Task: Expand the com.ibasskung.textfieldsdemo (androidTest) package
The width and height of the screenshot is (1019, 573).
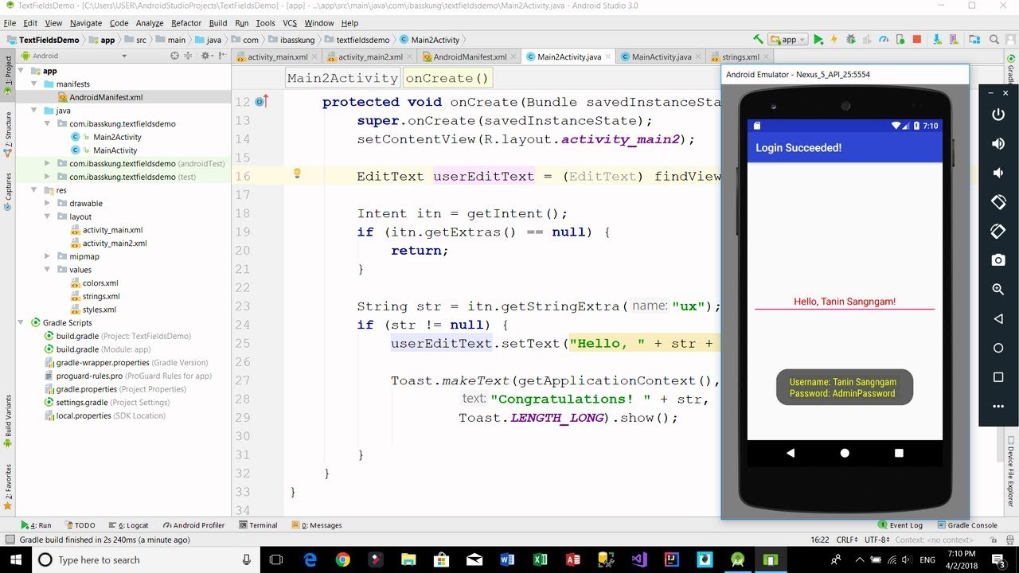Action: 48,163
